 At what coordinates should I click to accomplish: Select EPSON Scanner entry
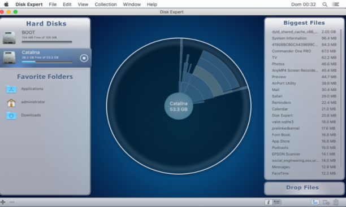(x=304, y=154)
